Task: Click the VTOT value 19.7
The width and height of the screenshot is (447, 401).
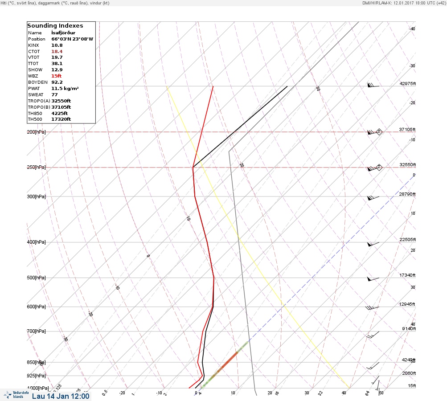Action: point(57,57)
